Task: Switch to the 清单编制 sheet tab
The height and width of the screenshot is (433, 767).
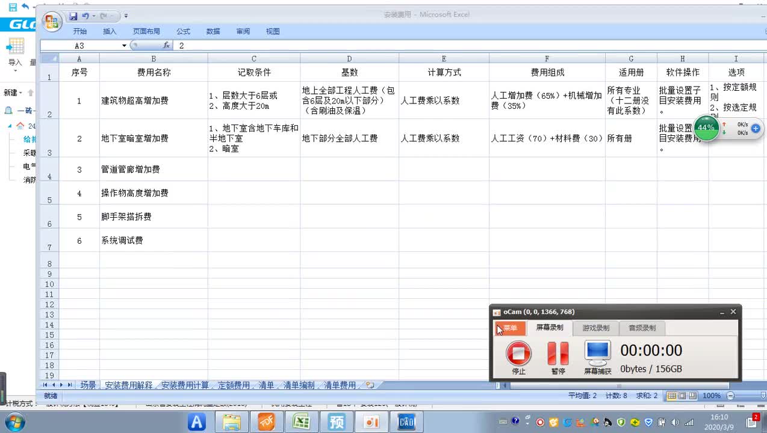Action: (x=299, y=385)
